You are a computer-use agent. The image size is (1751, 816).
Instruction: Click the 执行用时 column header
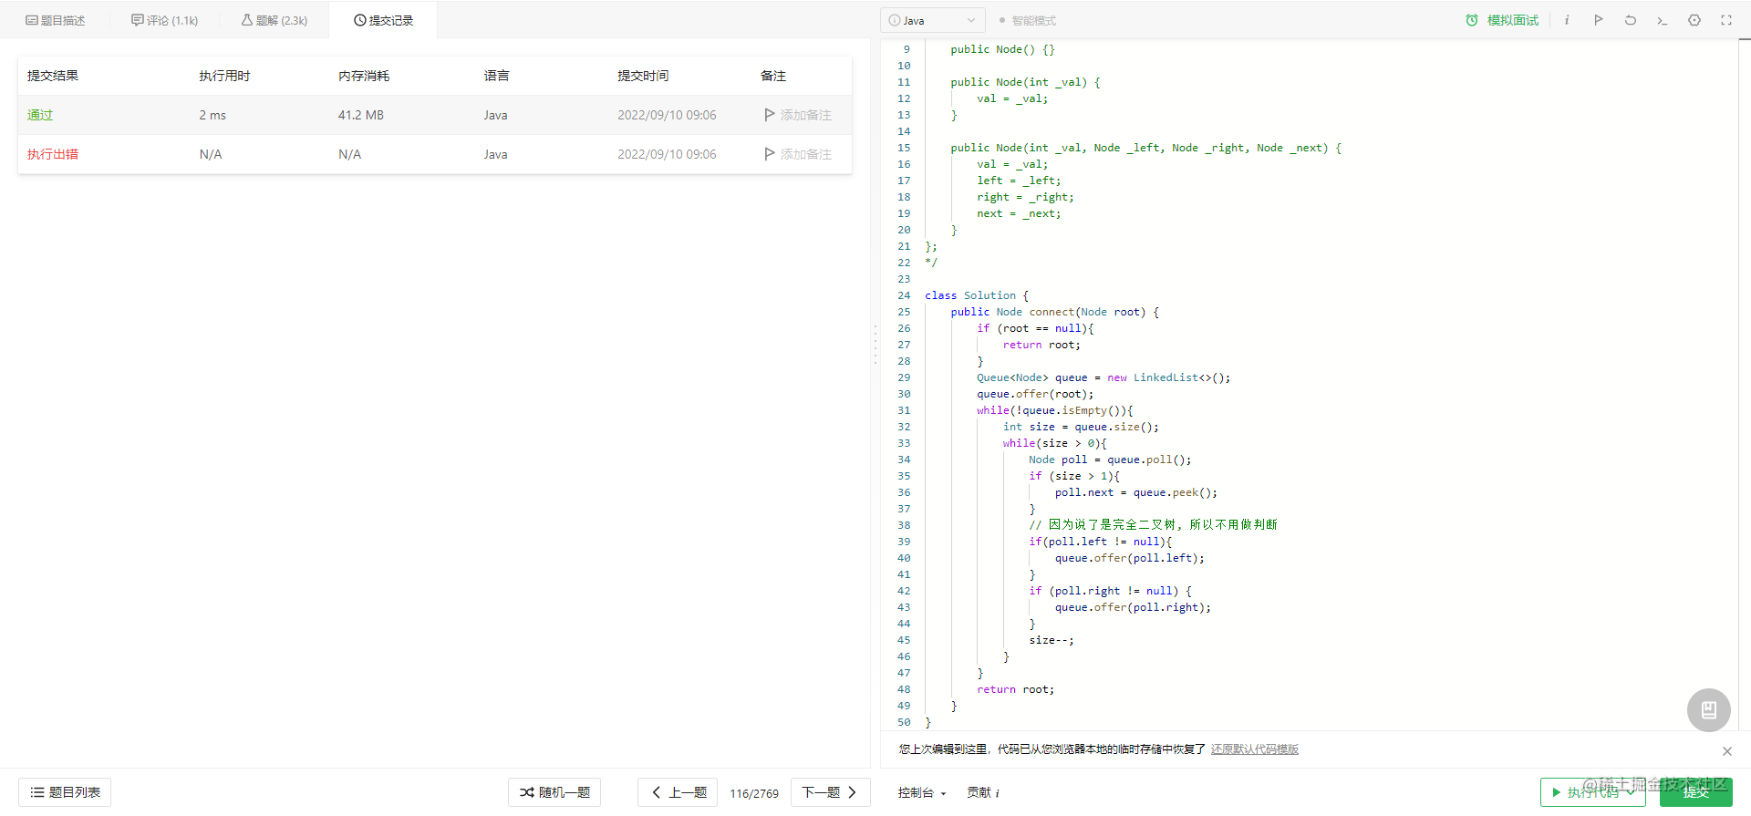coord(224,76)
